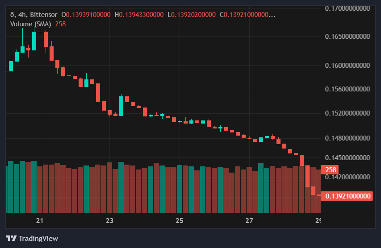
Task: Click the 0.15600000000 price axis label
Action: 348,89
